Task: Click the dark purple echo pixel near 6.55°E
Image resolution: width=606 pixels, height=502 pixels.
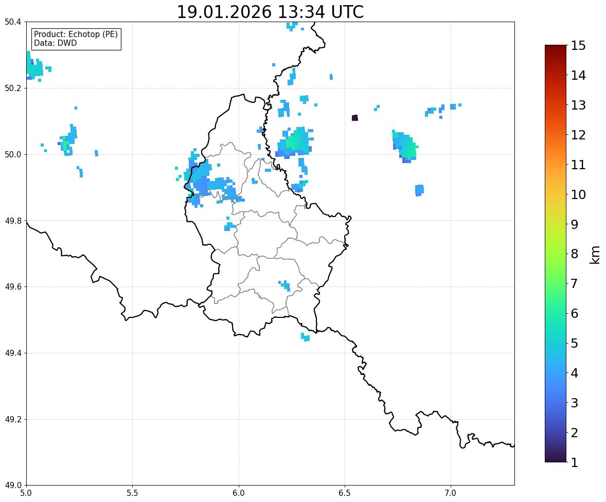Action: pos(355,118)
